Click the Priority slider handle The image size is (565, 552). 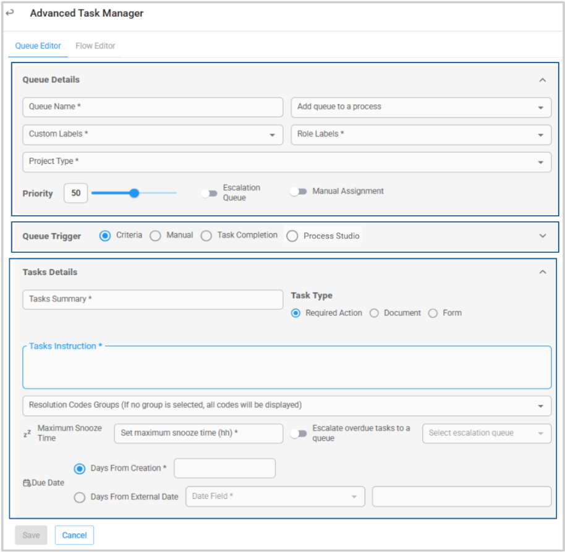134,193
